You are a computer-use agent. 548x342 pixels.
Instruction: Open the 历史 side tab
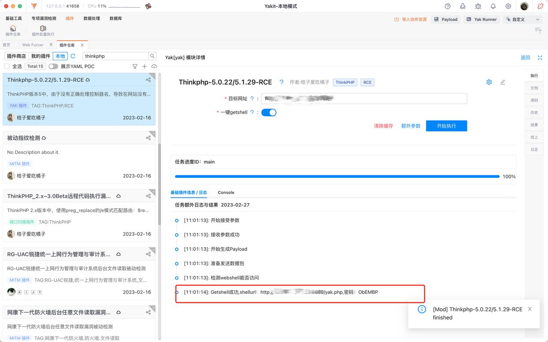[x=534, y=112]
